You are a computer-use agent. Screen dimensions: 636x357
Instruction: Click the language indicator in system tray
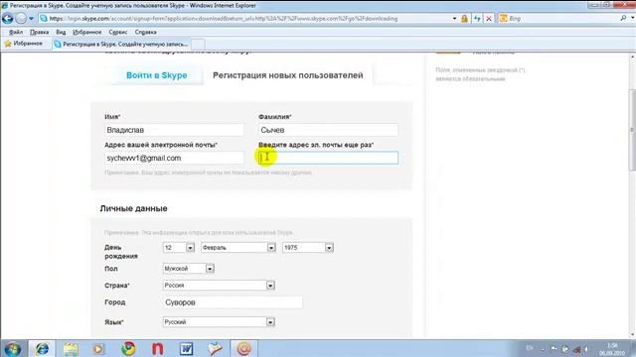point(530,348)
